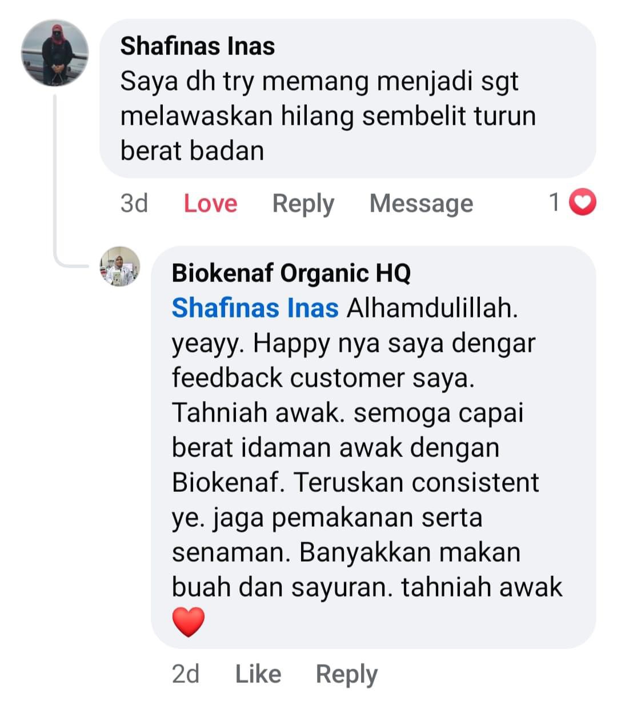Click 'tahniah awak' at the end of the reply
Viewport: 617px width, 708px height.
click(482, 587)
